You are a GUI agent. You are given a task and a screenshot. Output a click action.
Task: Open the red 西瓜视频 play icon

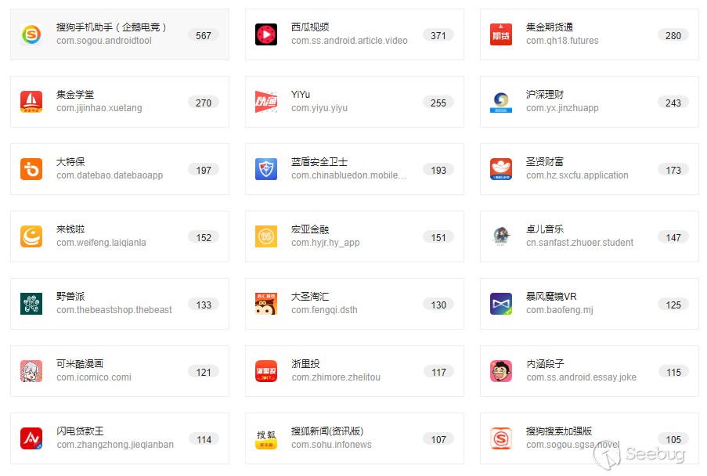click(266, 34)
